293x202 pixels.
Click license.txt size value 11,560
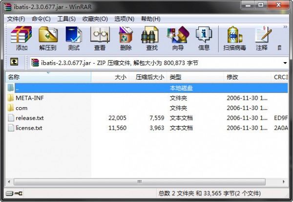point(117,128)
